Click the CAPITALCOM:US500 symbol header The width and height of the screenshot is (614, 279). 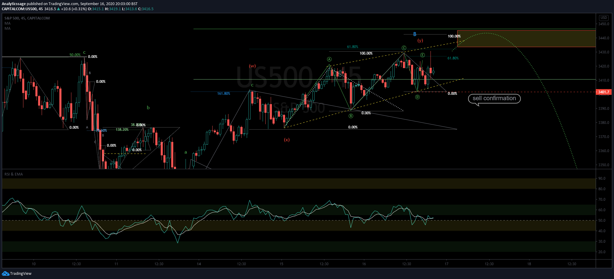pyautogui.click(x=19, y=9)
